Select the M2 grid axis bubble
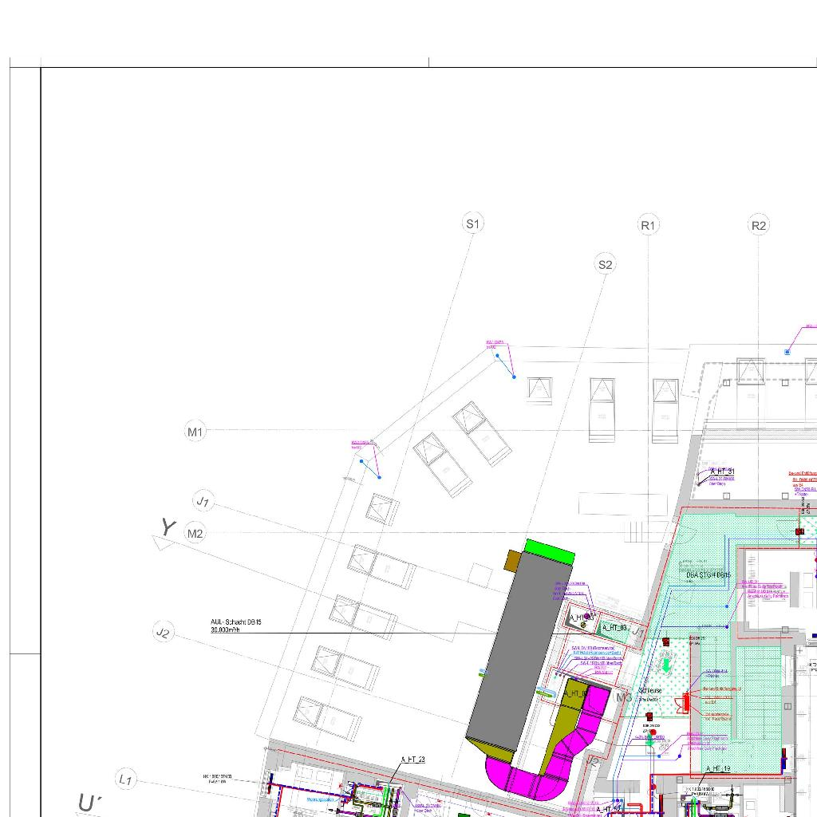The width and height of the screenshot is (817, 817). pyautogui.click(x=195, y=534)
